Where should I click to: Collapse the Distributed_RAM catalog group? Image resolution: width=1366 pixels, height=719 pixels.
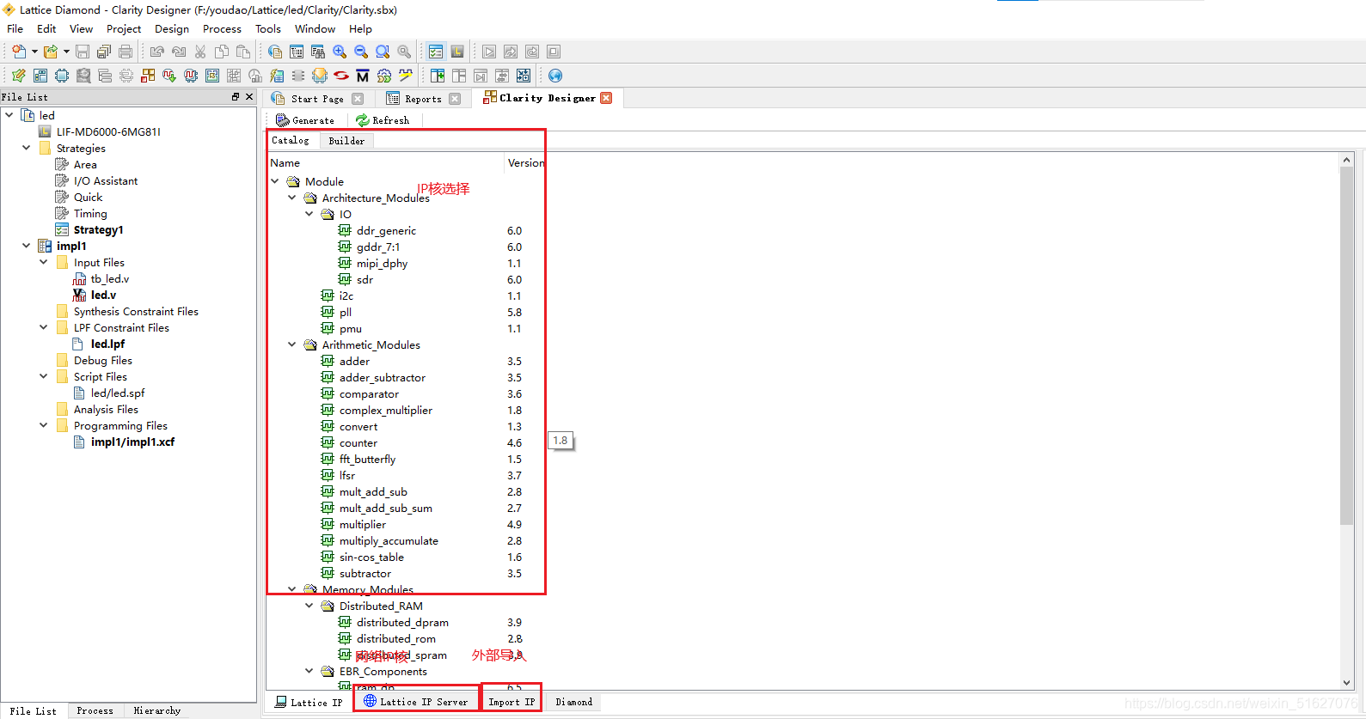pyautogui.click(x=309, y=606)
